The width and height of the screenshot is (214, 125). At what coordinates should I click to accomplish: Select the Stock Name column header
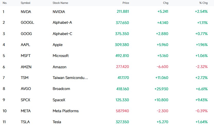click(60, 3)
